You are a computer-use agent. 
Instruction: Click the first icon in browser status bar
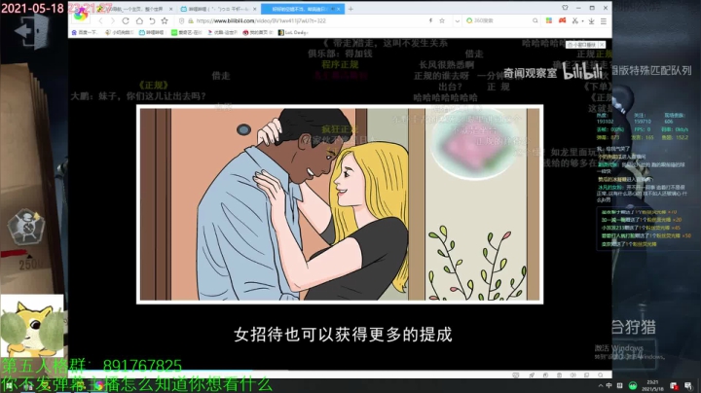click(515, 375)
